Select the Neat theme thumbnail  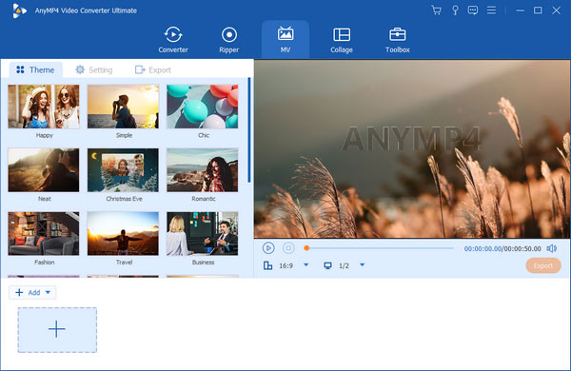pos(44,170)
